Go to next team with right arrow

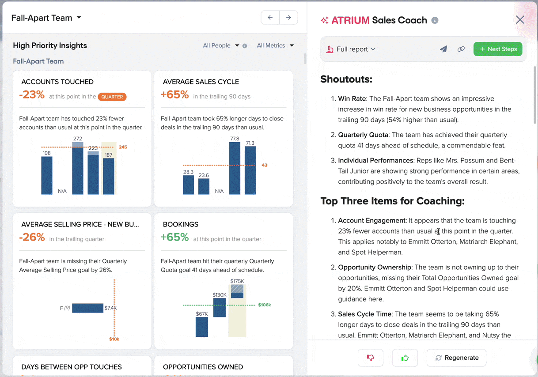[288, 18]
